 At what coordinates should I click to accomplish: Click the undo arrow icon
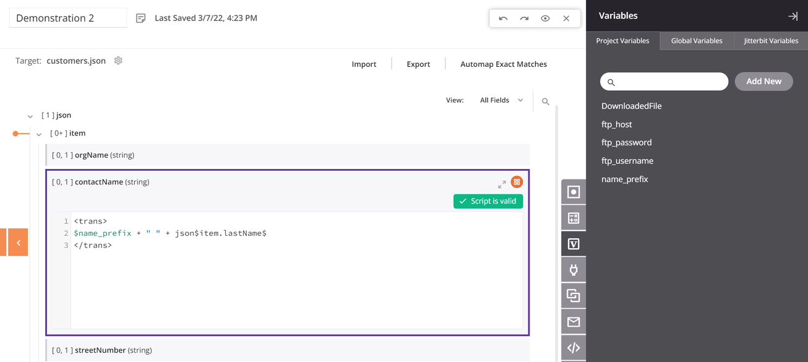point(503,19)
